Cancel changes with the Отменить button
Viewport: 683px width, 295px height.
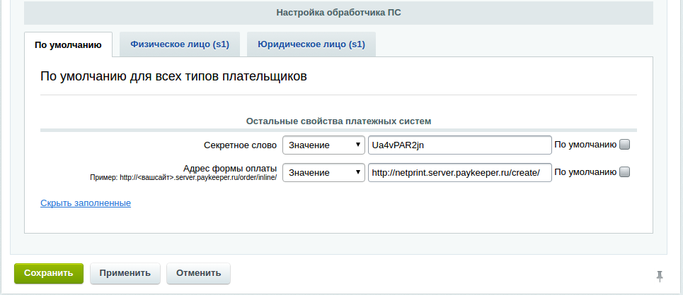pyautogui.click(x=198, y=273)
